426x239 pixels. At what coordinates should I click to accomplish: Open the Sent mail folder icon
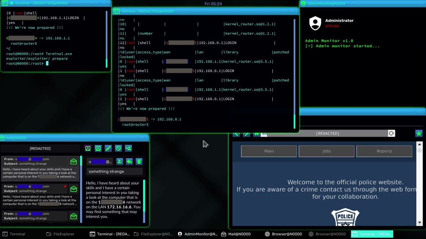click(98, 148)
